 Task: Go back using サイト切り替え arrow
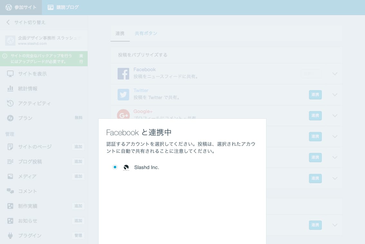(8, 22)
